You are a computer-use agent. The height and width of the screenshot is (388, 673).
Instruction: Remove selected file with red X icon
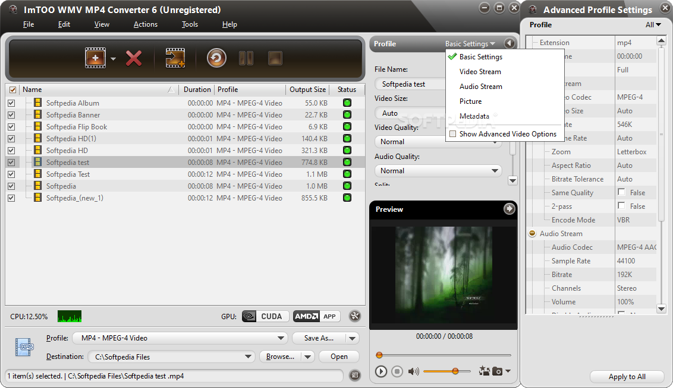click(x=134, y=58)
